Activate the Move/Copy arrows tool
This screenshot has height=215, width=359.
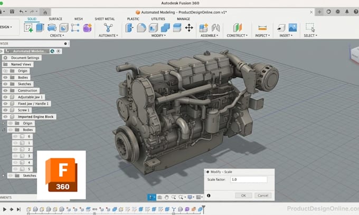189,28
